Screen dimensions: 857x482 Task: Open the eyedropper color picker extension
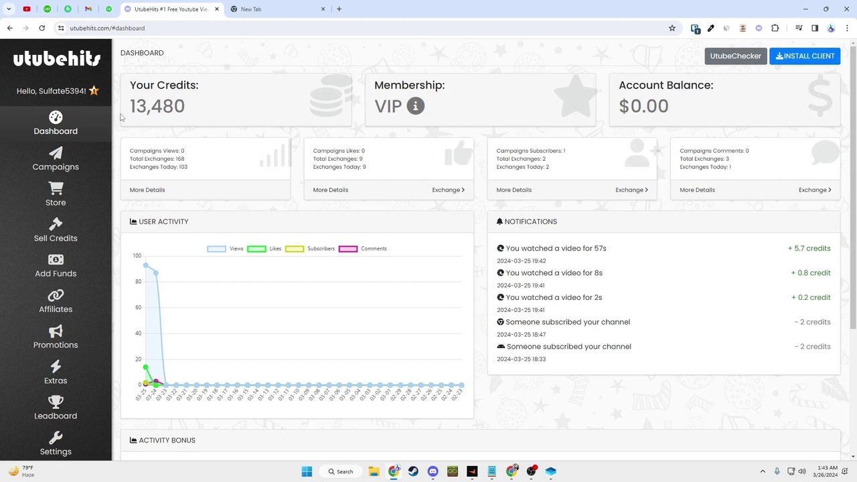[x=711, y=28]
